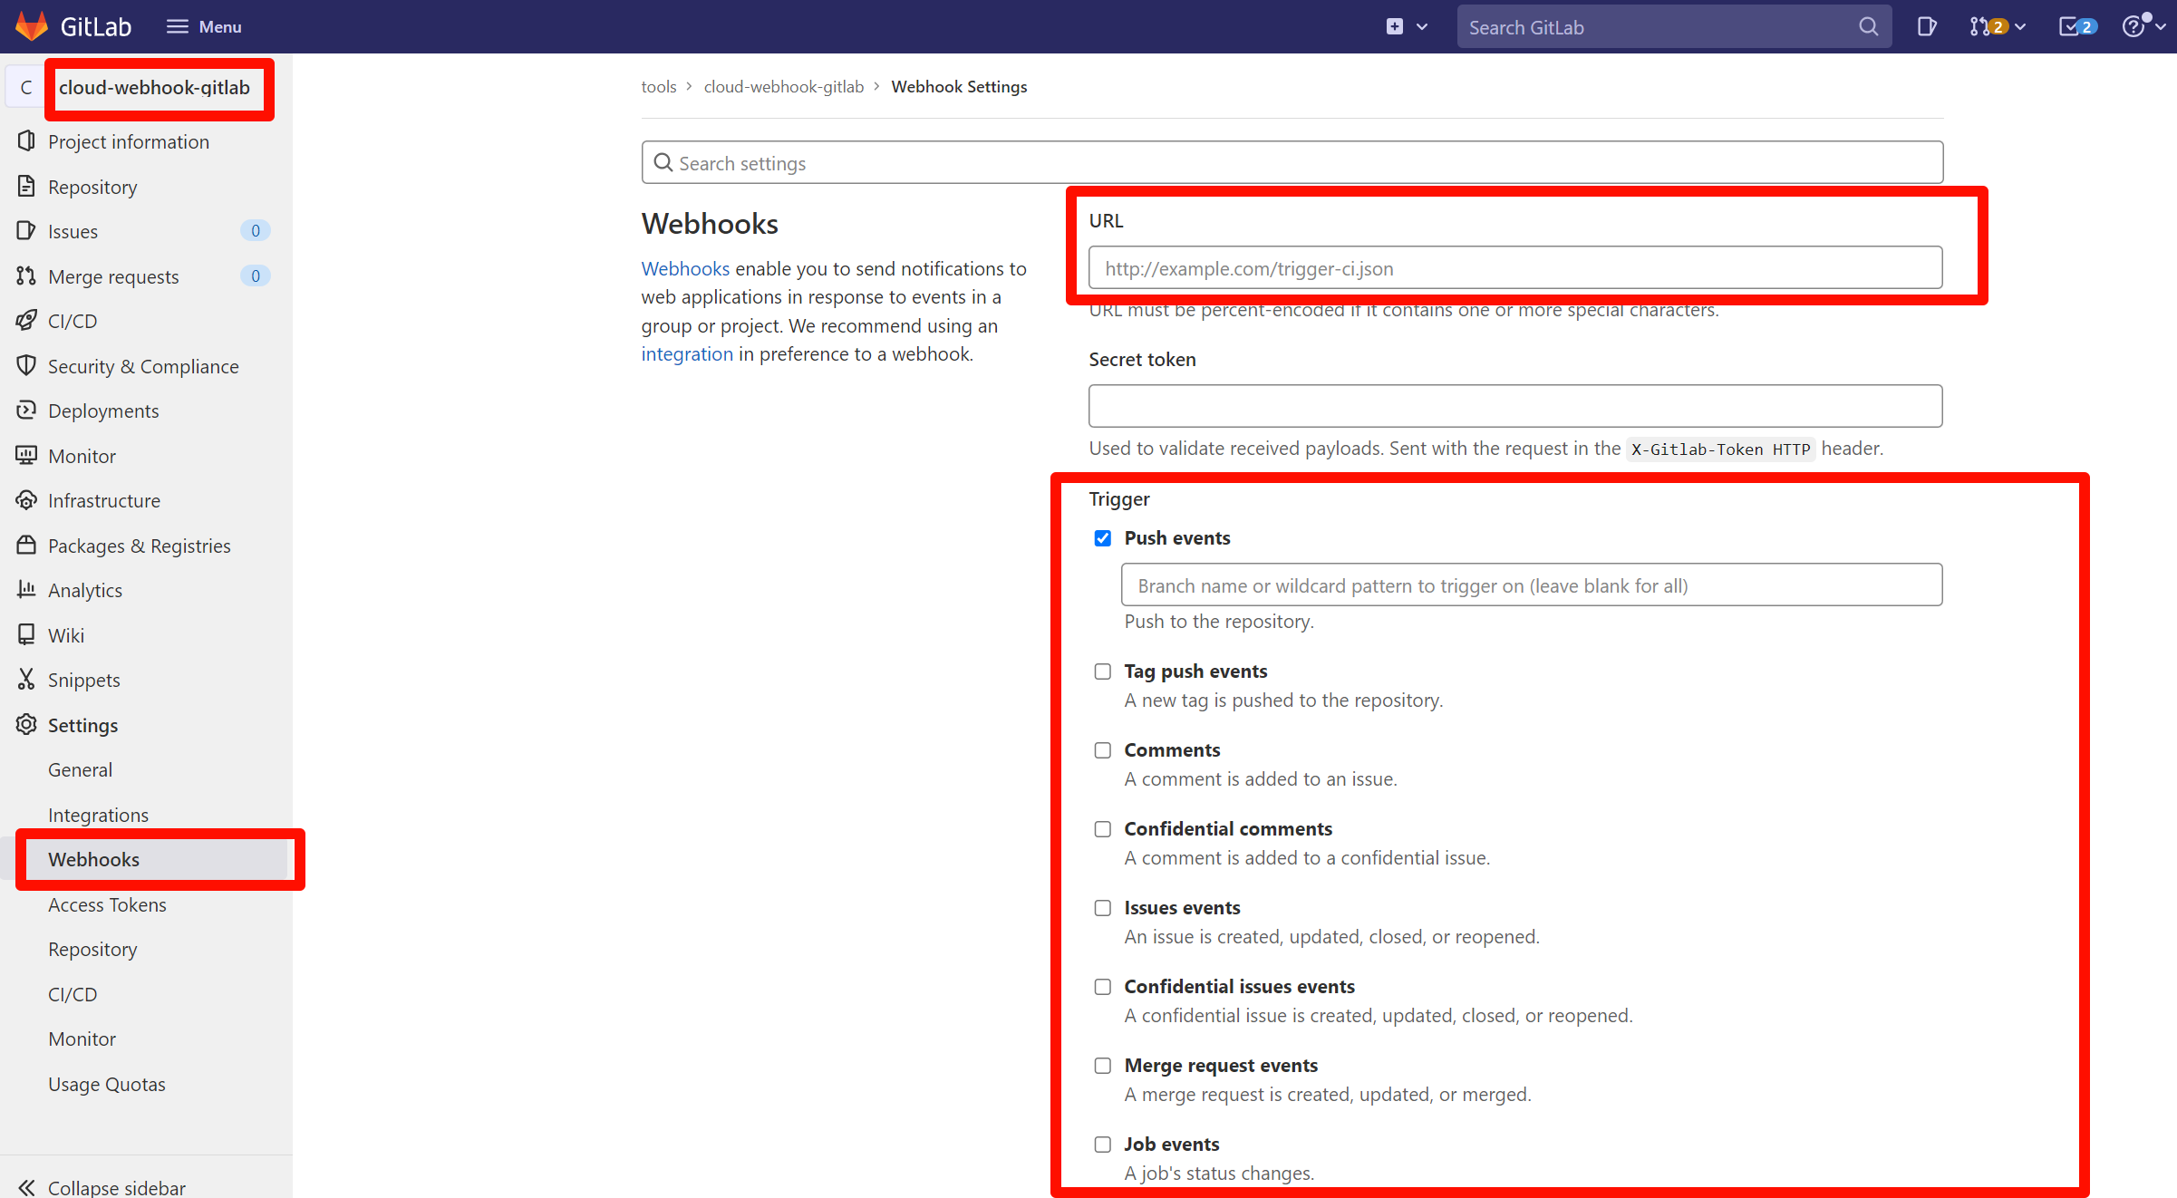The width and height of the screenshot is (2177, 1198).
Task: Open the create new plus dropdown
Action: 1407,26
